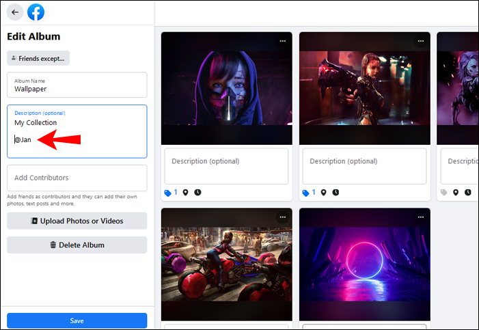Viewport: 479px width, 330px height.
Task: Tag people icon on gun woman photo
Action: (306, 193)
